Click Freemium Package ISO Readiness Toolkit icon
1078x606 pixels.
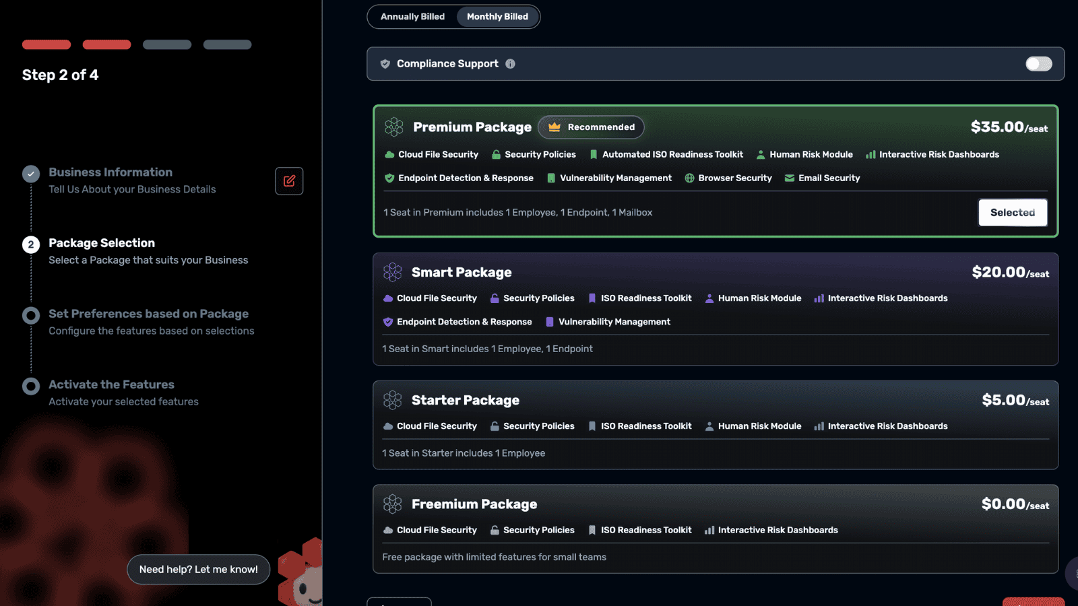(x=592, y=530)
